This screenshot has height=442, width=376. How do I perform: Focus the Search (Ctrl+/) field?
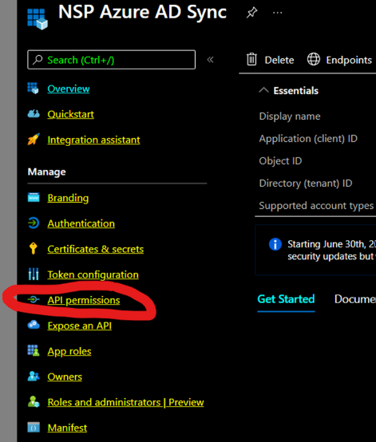tap(112, 60)
